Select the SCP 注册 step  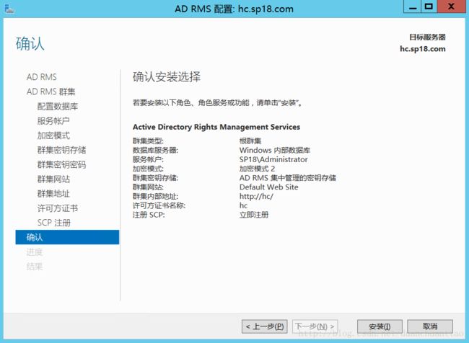[54, 223]
